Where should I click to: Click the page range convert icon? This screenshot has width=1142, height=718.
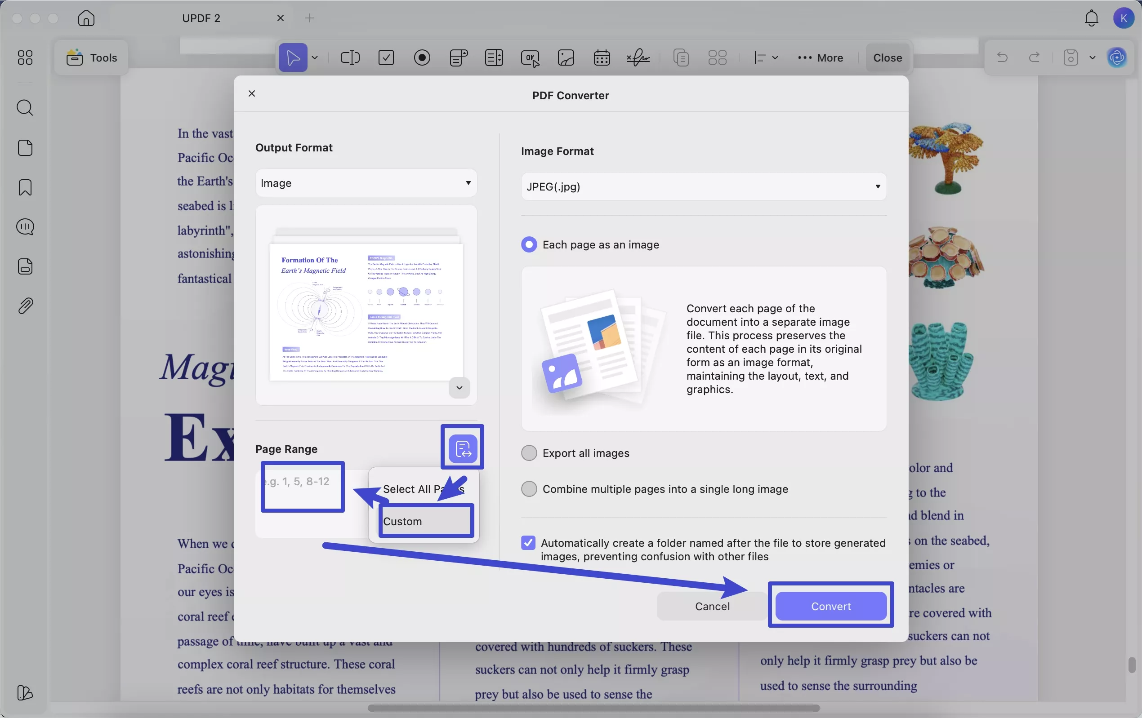[462, 448]
